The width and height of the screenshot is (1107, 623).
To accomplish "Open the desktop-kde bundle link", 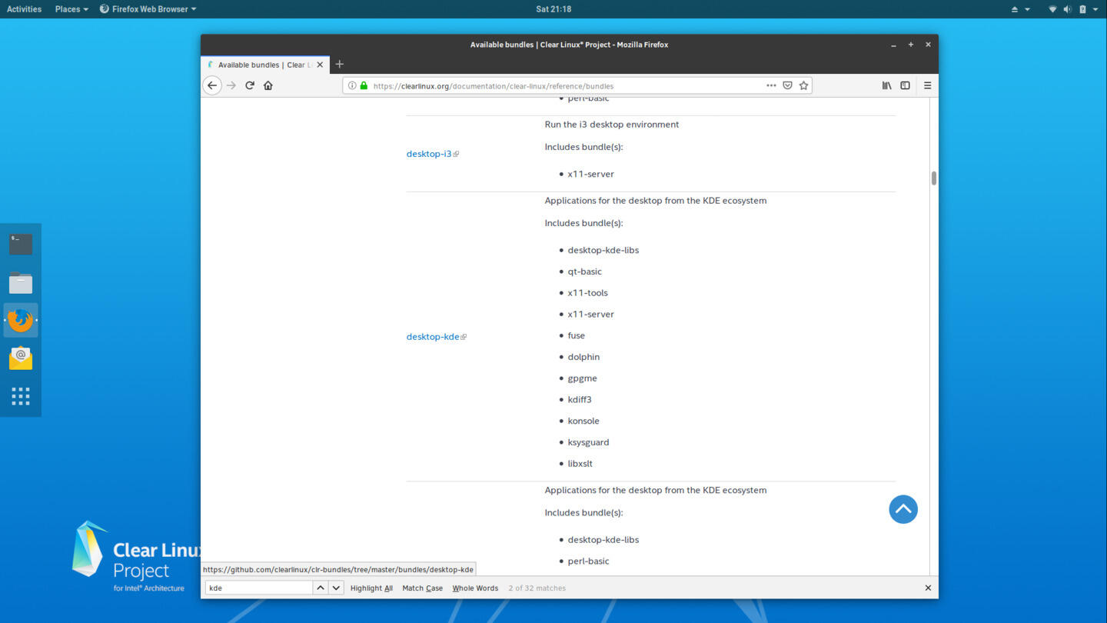I will (x=433, y=337).
